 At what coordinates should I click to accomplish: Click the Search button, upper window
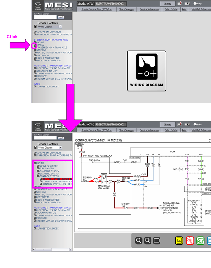click(61, 17)
